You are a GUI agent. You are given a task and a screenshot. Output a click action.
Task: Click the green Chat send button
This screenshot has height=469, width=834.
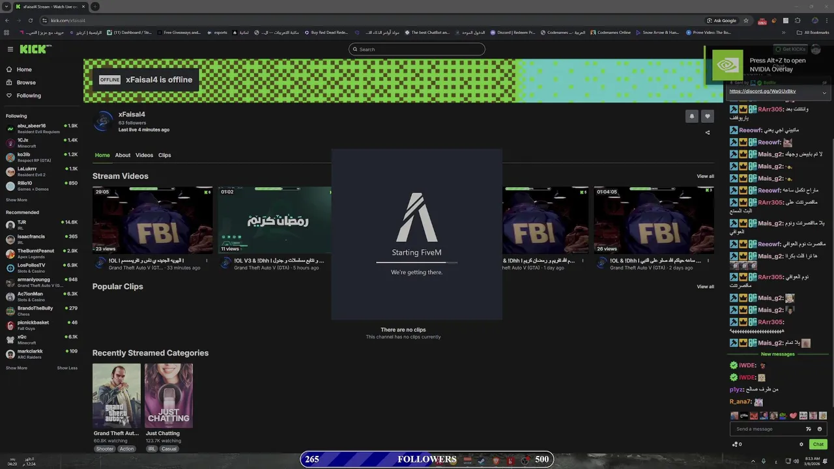tap(818, 444)
